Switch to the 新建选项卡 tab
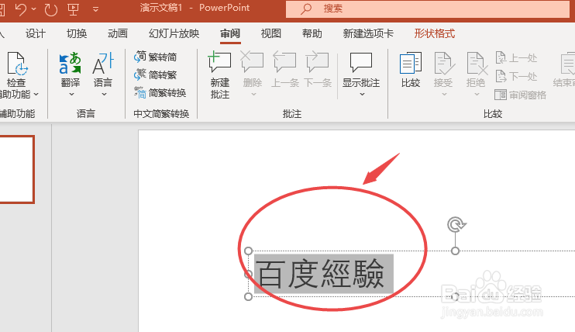 coord(368,34)
